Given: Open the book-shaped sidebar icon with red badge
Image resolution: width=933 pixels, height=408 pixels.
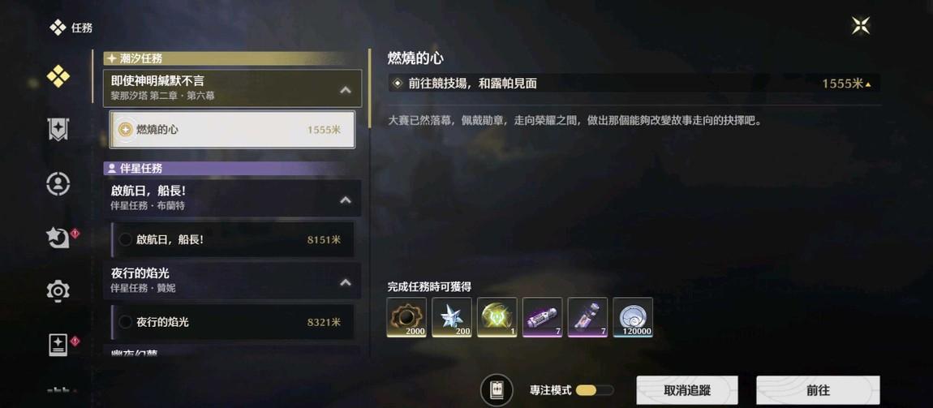Looking at the screenshot, I should (x=58, y=345).
